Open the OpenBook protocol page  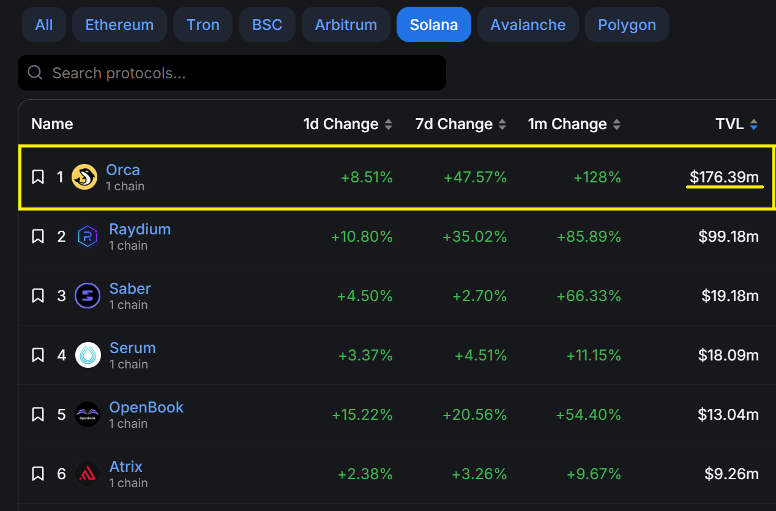146,408
